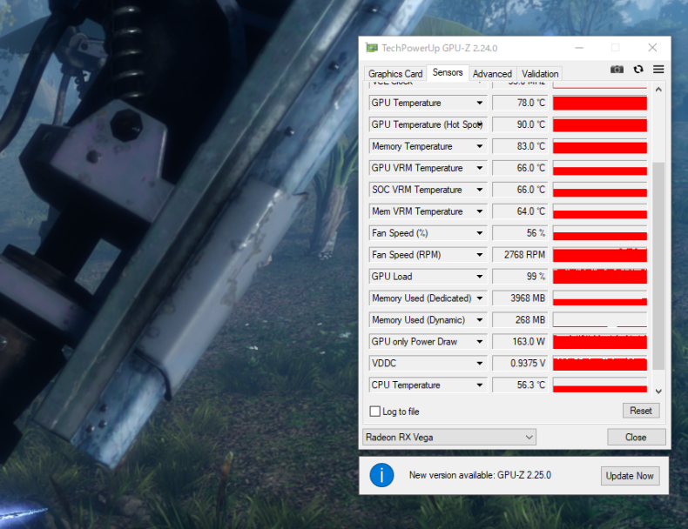Close the GPU-Z window with X
This screenshot has height=529, width=688.
[652, 48]
